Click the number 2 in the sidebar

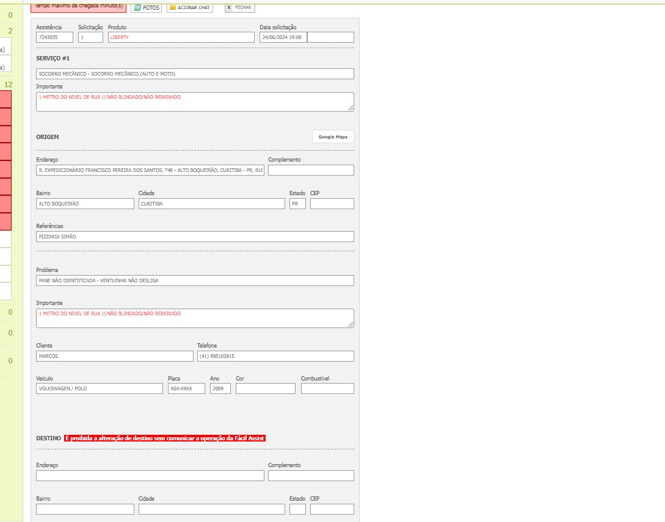click(x=10, y=31)
